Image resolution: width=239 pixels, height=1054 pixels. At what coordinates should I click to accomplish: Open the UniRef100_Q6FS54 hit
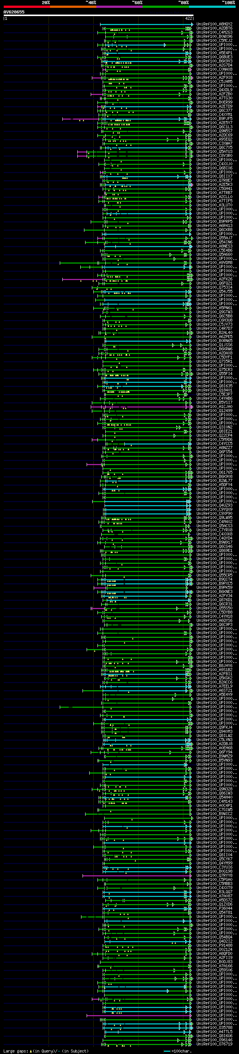pos(214,452)
